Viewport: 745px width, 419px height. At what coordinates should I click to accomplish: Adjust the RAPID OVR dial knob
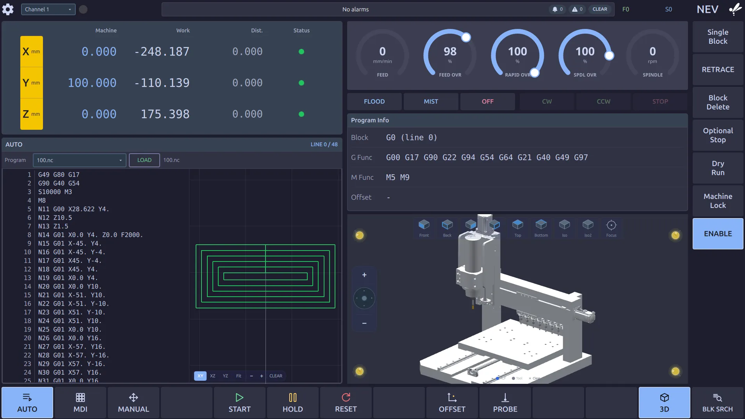tap(535, 73)
